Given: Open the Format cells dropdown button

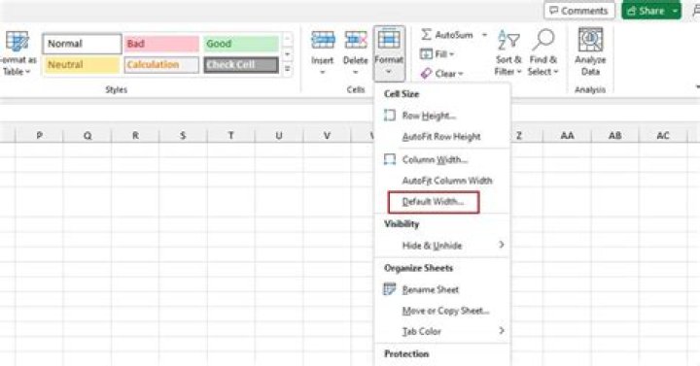Looking at the screenshot, I should [x=389, y=53].
